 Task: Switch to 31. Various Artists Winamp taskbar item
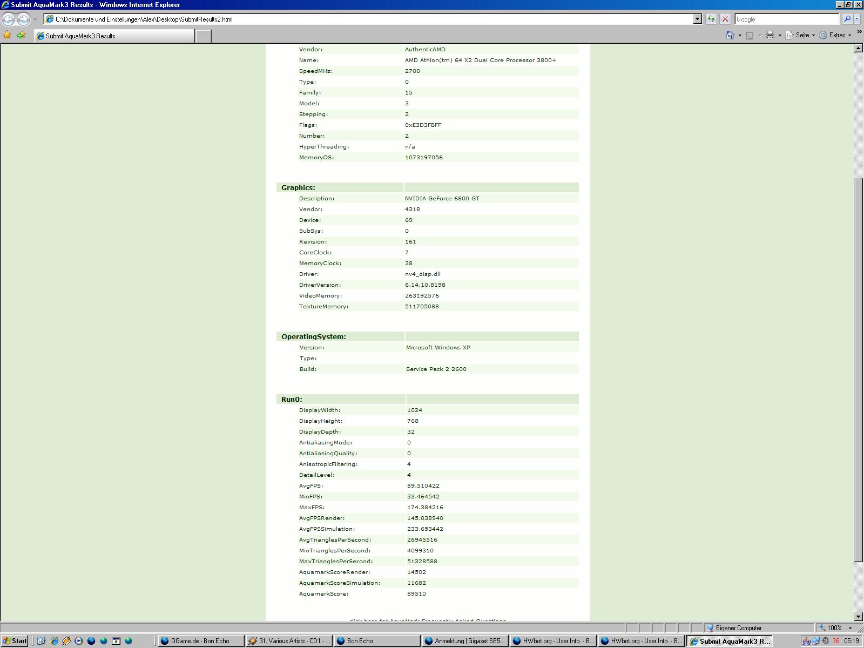click(289, 641)
